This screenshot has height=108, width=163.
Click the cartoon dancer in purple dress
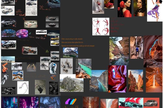click(x=154, y=10)
